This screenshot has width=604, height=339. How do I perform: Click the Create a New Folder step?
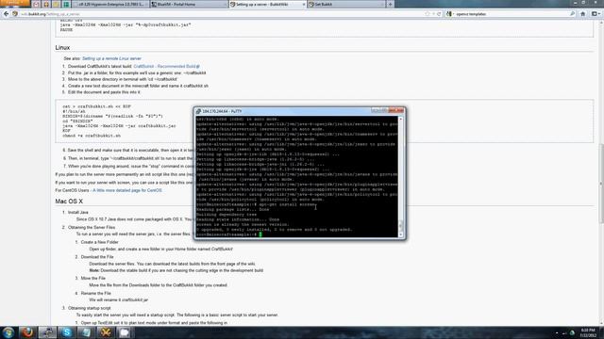(x=99, y=242)
